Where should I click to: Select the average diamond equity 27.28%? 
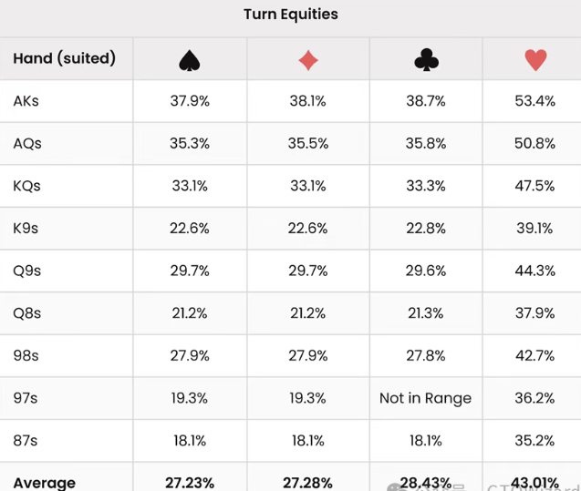tap(308, 482)
